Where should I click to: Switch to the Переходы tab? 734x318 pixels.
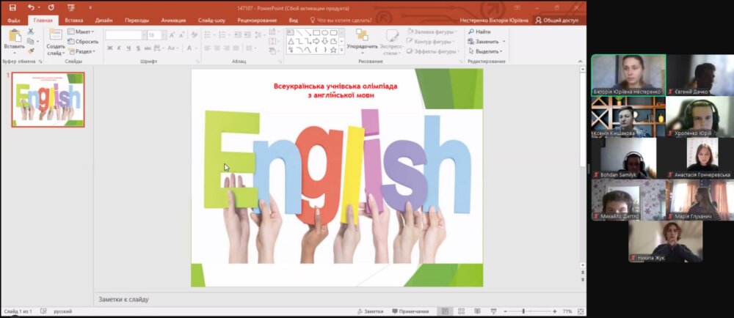tap(137, 21)
